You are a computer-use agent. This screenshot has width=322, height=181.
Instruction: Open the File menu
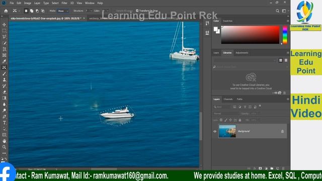(12, 3)
